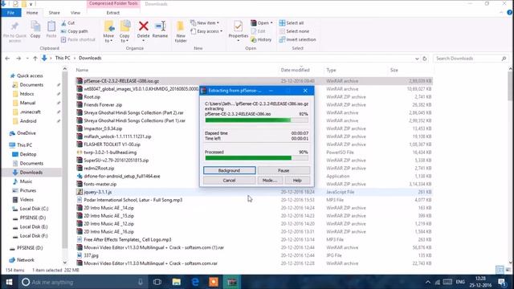514x289 pixels.
Task: Open Network in navigation pane
Action: point(25,260)
